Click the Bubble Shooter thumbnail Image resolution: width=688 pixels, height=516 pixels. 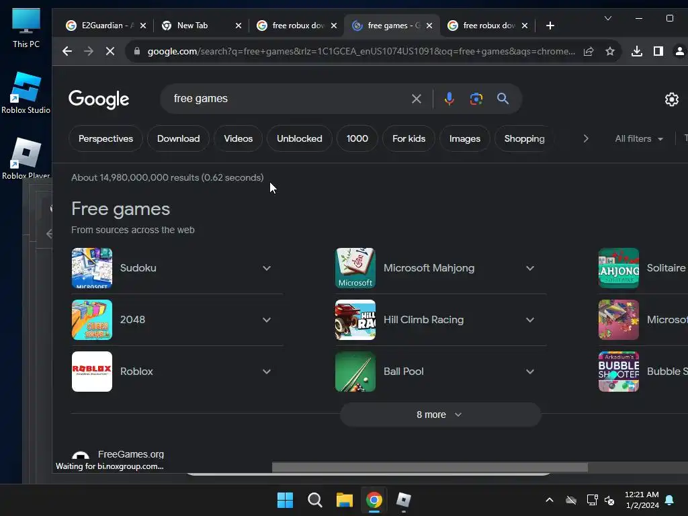[619, 372]
